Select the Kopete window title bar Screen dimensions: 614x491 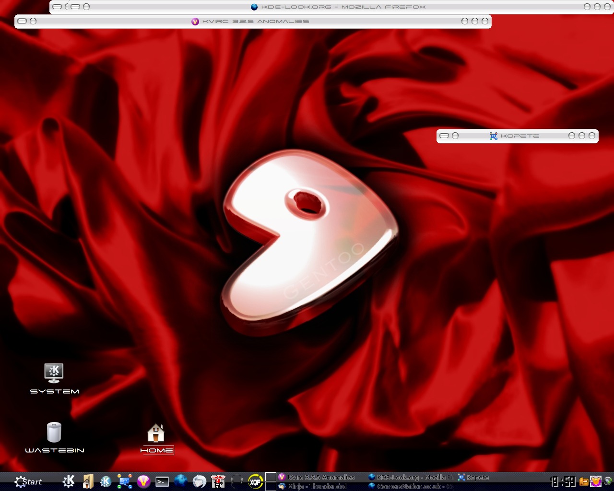tap(517, 136)
